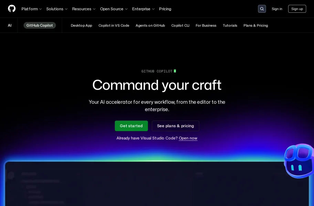Expand the Enterprise dropdown menu
Viewport: 314px width, 206px height.
coord(143,9)
